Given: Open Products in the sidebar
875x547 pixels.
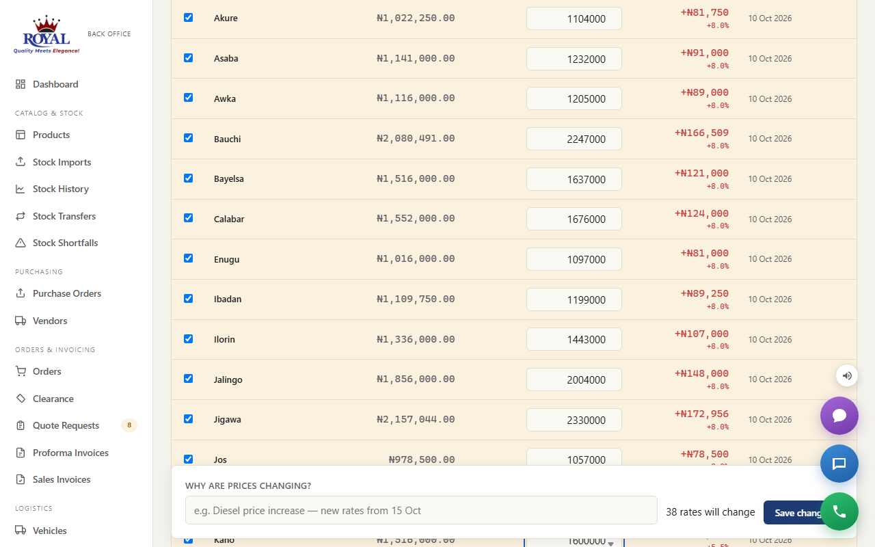Looking at the screenshot, I should (76, 135).
